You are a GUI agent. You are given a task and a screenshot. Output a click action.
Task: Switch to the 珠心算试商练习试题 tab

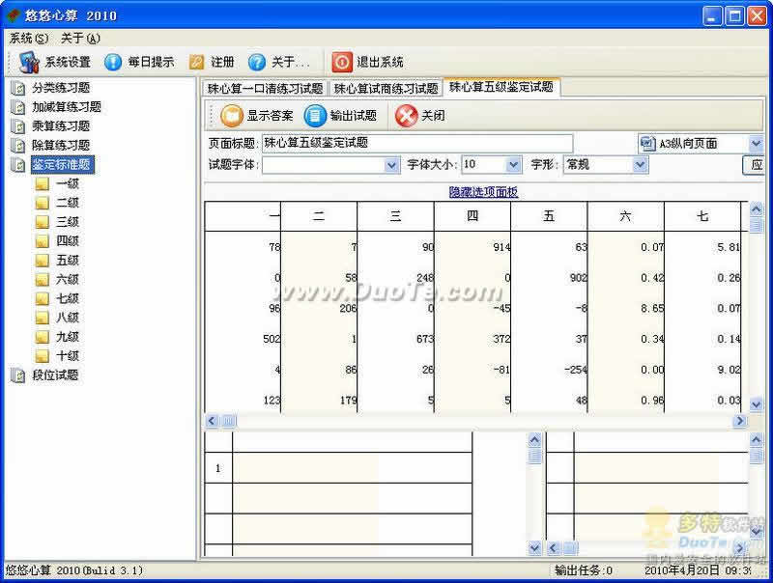click(386, 89)
